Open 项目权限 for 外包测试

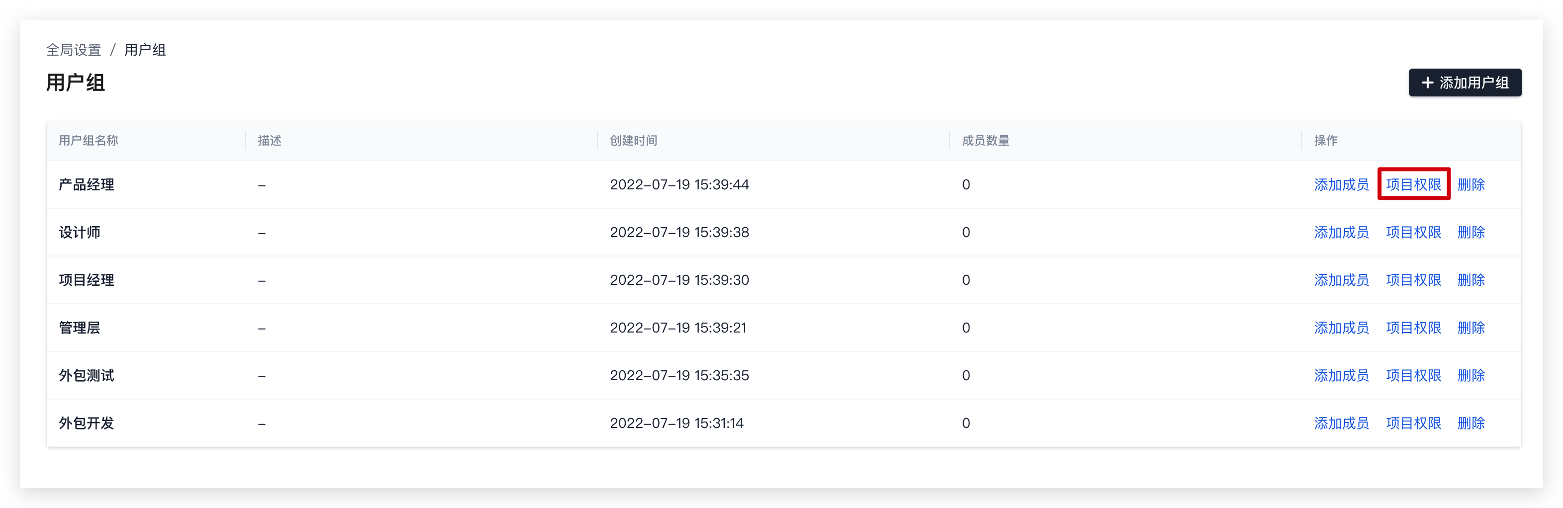tap(1413, 376)
